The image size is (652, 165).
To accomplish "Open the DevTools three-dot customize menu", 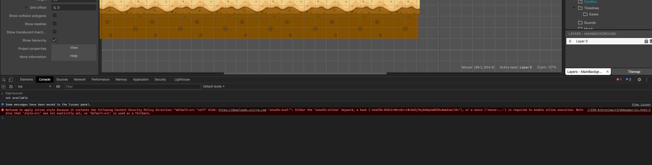I will coord(647,80).
